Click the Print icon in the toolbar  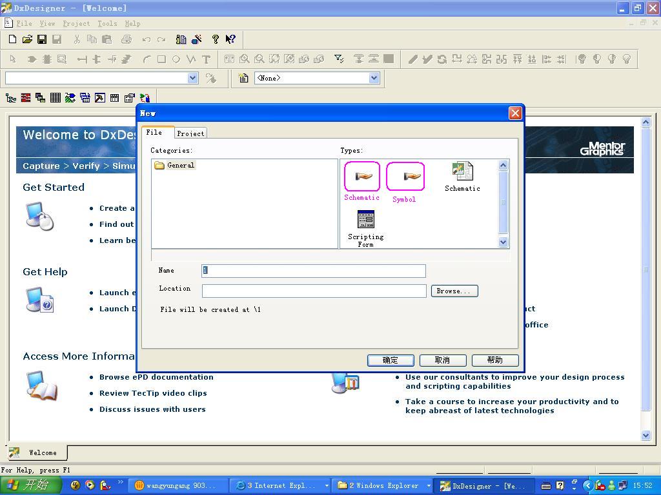pyautogui.click(x=127, y=39)
